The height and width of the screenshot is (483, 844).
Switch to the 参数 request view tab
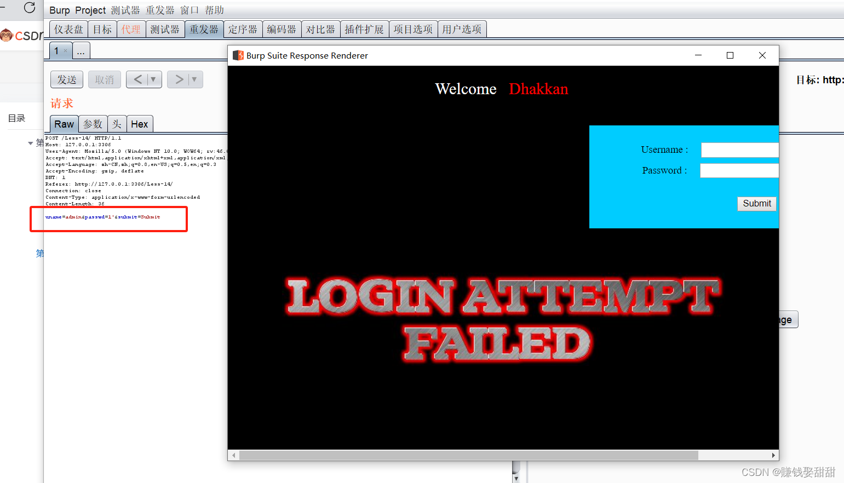(93, 124)
